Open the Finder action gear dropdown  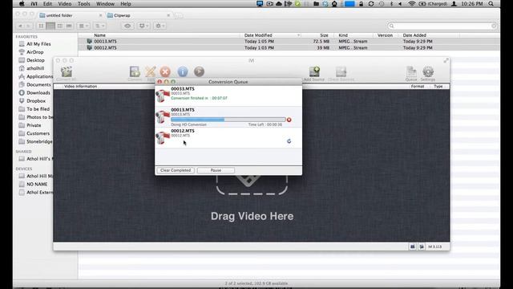point(160,26)
